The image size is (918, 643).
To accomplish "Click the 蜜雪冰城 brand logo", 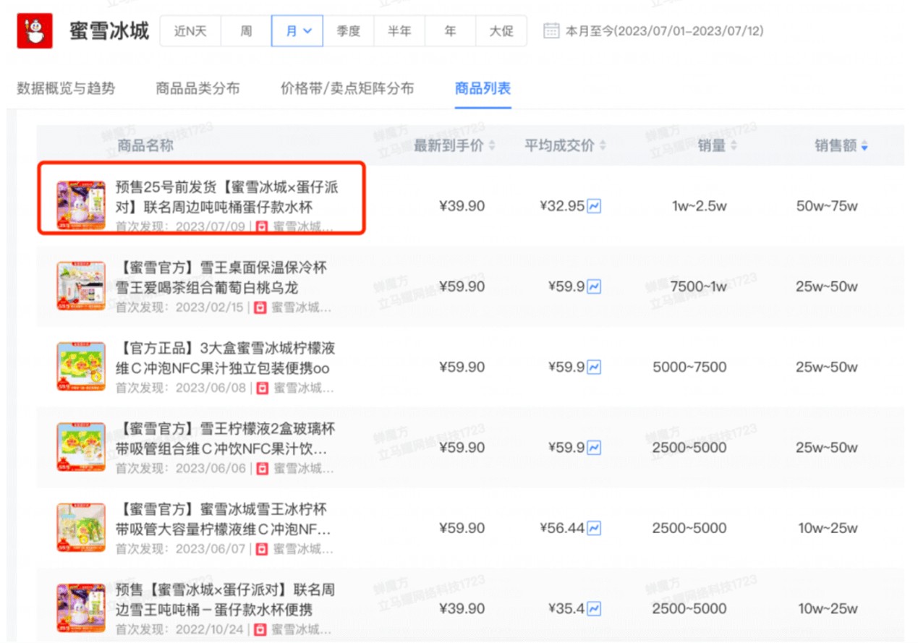I will (x=35, y=31).
